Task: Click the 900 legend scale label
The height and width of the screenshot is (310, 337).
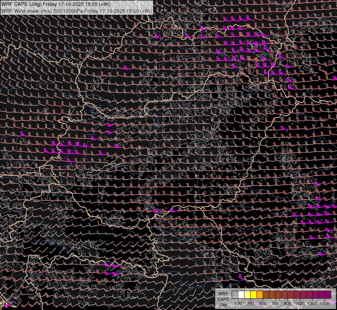Action: pyautogui.click(x=287, y=303)
